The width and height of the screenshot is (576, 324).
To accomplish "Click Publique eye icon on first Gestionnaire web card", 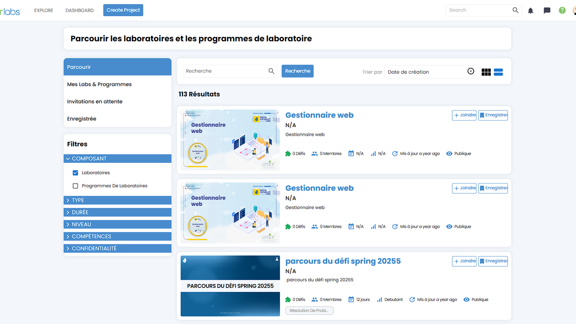I will pyautogui.click(x=449, y=153).
